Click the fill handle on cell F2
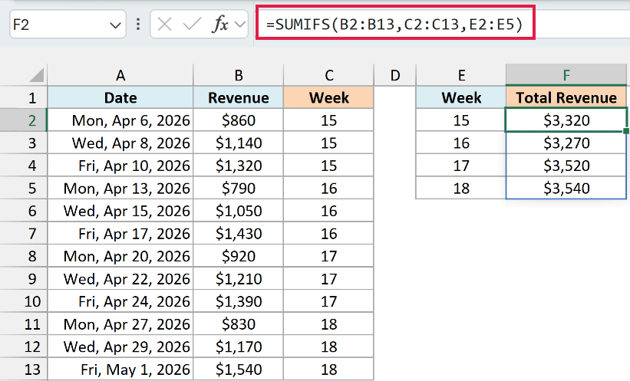Screen dimensions: 630x381 626,131
